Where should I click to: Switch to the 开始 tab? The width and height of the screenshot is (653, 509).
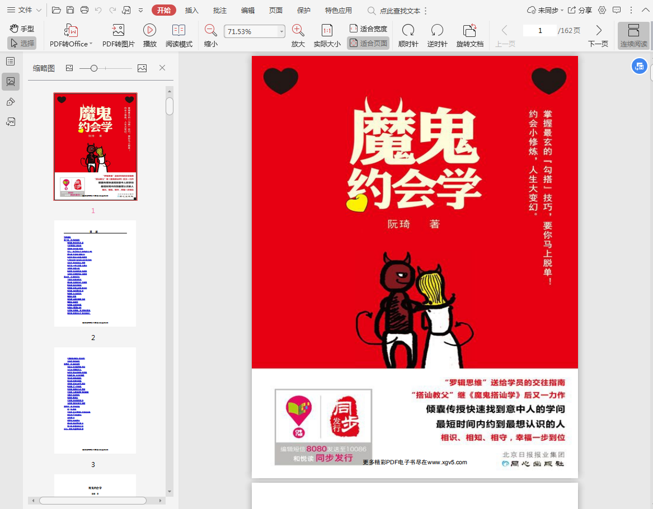[163, 10]
